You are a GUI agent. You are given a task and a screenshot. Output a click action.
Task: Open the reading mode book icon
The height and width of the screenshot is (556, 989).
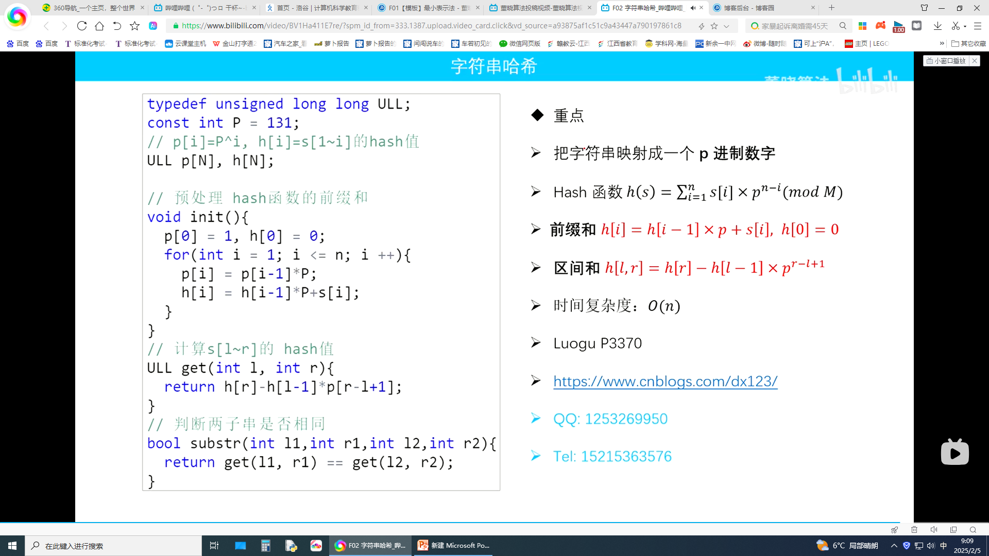click(916, 26)
